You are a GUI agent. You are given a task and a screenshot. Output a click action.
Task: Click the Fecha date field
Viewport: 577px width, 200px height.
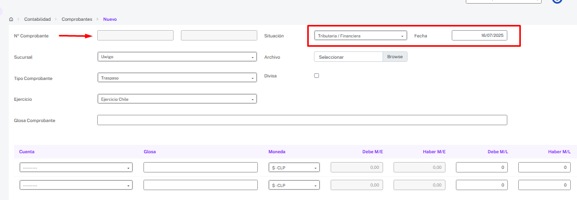pos(479,35)
